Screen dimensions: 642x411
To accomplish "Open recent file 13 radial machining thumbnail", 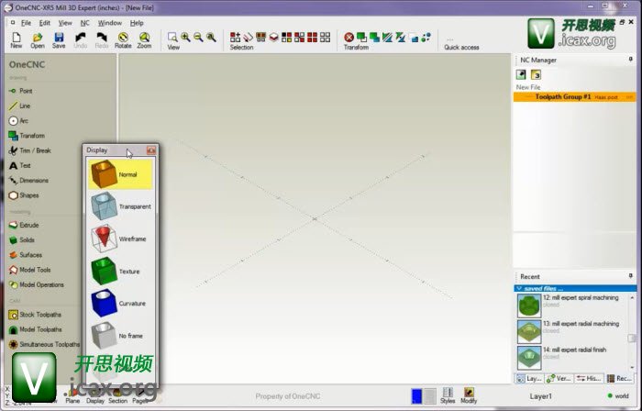I will [528, 332].
